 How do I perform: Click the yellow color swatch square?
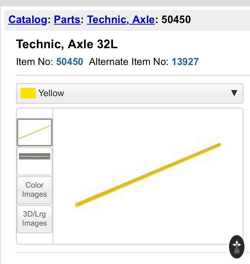click(28, 93)
